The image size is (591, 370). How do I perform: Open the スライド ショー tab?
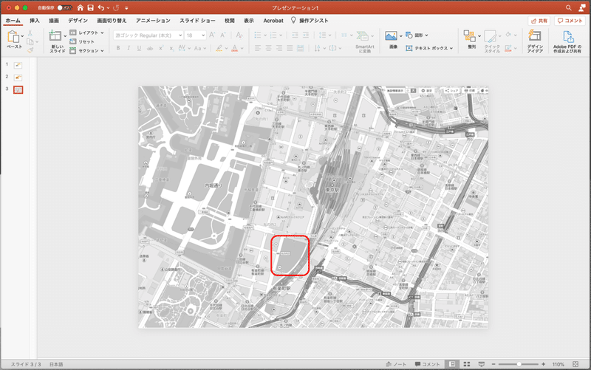click(197, 21)
